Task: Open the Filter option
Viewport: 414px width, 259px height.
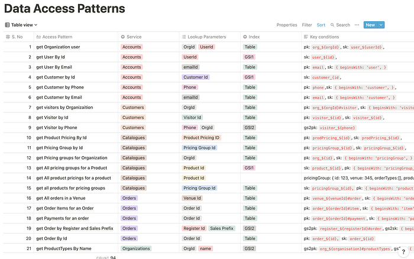Action: [x=307, y=25]
